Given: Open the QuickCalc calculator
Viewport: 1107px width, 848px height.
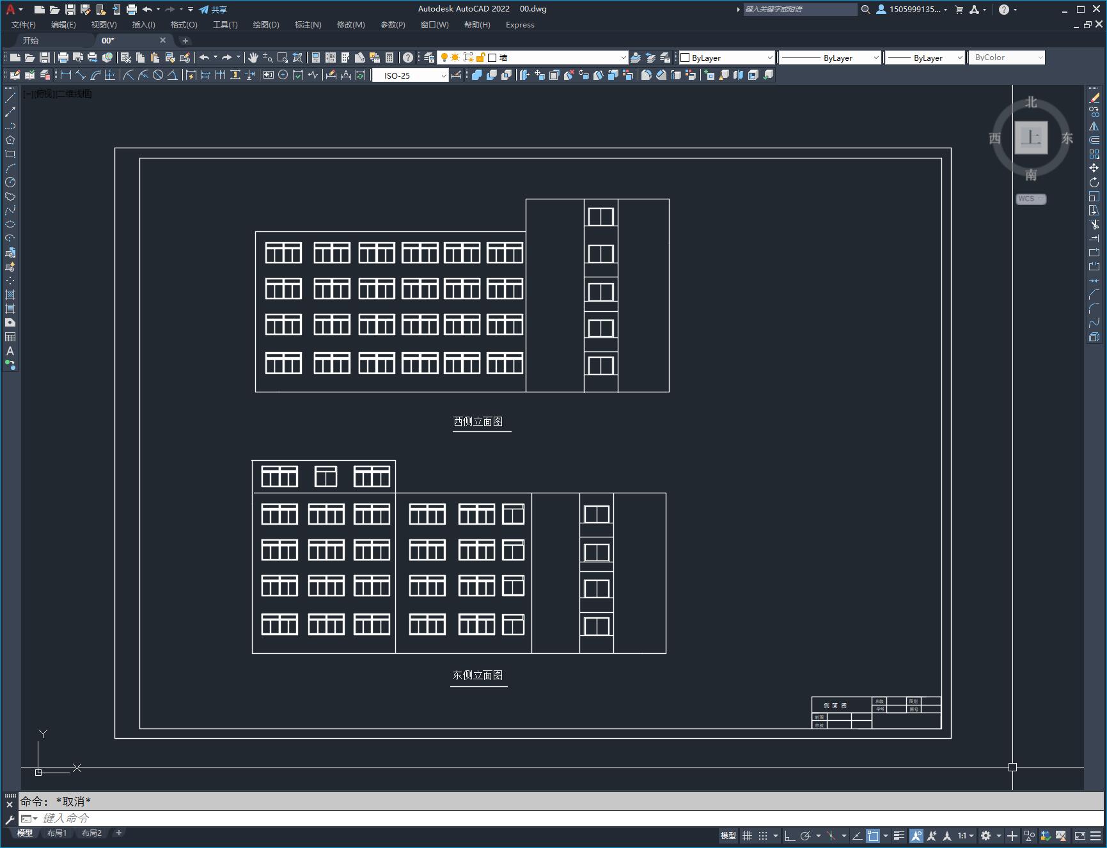Looking at the screenshot, I should pos(389,58).
